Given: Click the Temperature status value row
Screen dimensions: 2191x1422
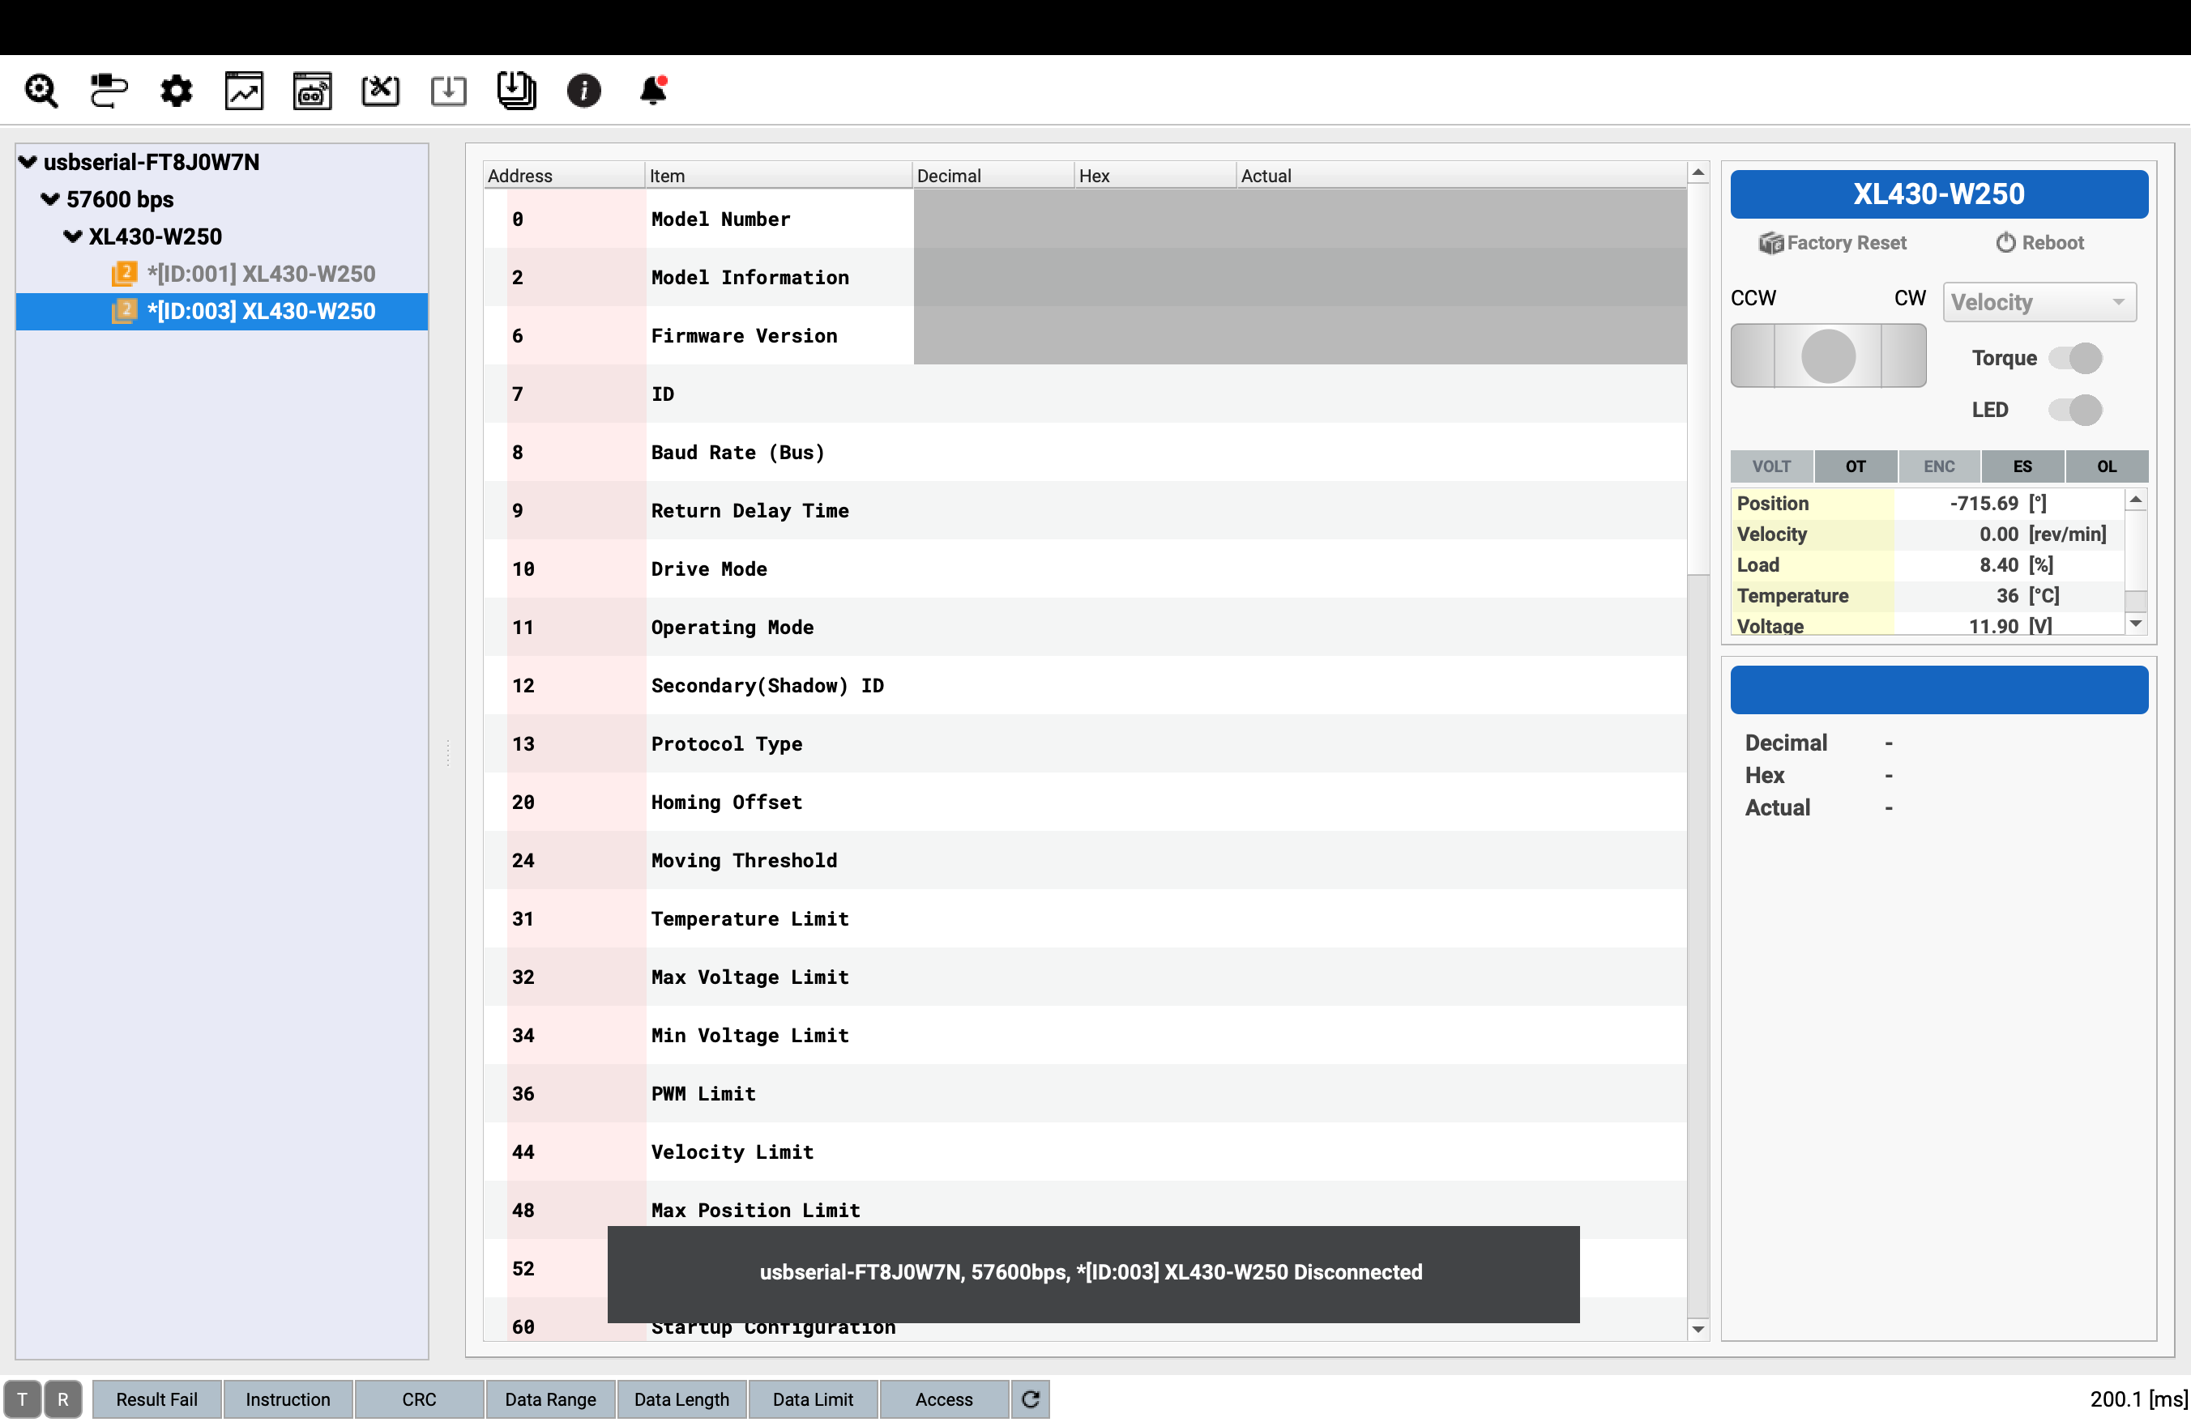Looking at the screenshot, I should tap(1928, 595).
